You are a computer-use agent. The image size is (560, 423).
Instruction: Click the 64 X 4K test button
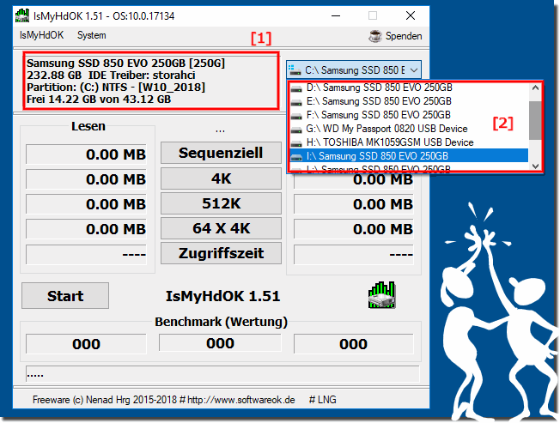click(x=221, y=228)
